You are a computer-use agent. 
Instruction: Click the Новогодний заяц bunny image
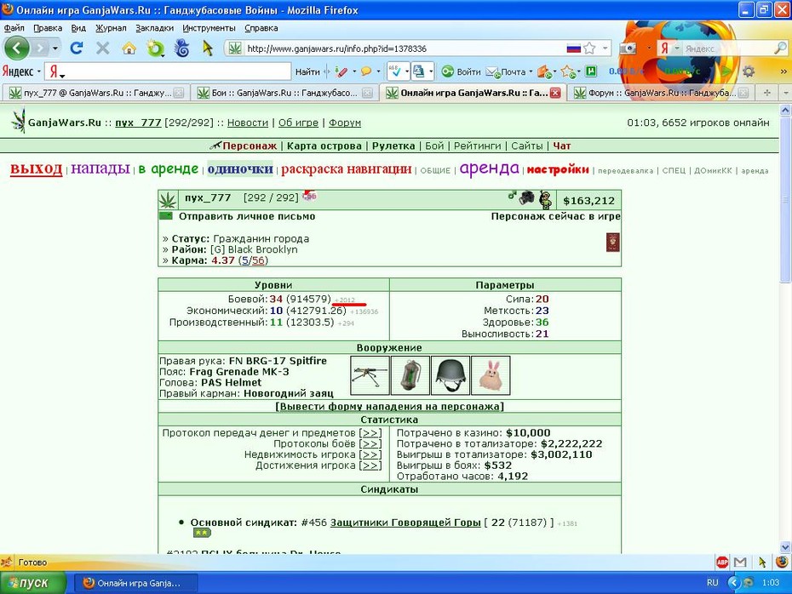coord(491,375)
